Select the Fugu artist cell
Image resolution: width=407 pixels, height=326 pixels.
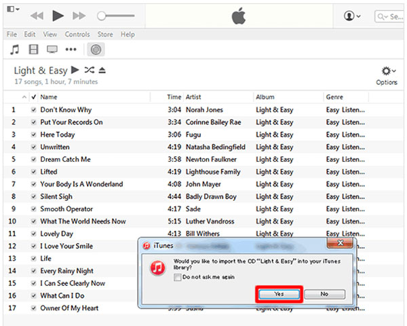pos(193,134)
